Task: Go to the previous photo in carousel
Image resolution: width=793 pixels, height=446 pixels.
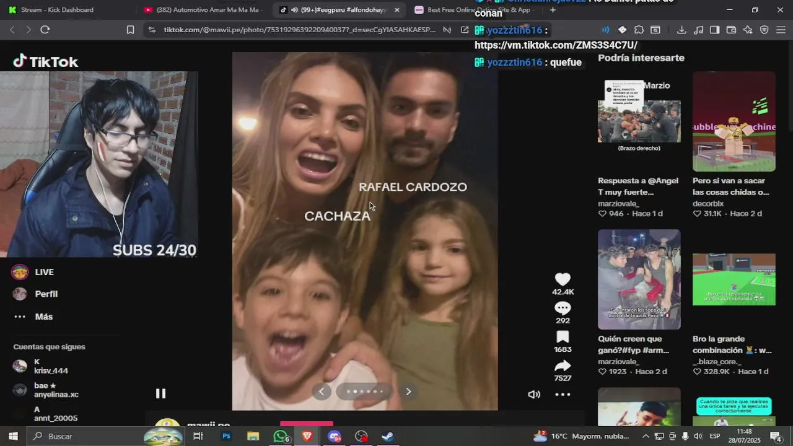Action: click(x=321, y=391)
